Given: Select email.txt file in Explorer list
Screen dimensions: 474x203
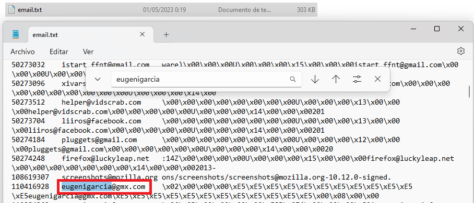Looking at the screenshot, I should pos(161,10).
